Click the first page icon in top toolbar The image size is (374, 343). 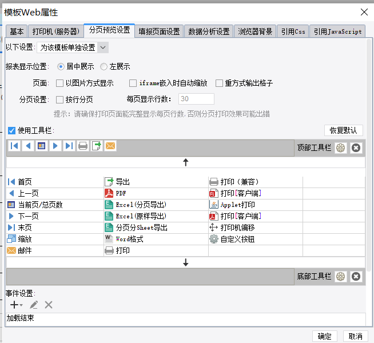(x=14, y=146)
